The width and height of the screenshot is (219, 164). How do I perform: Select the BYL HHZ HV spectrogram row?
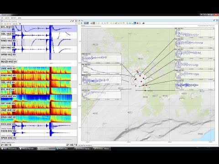39,91
